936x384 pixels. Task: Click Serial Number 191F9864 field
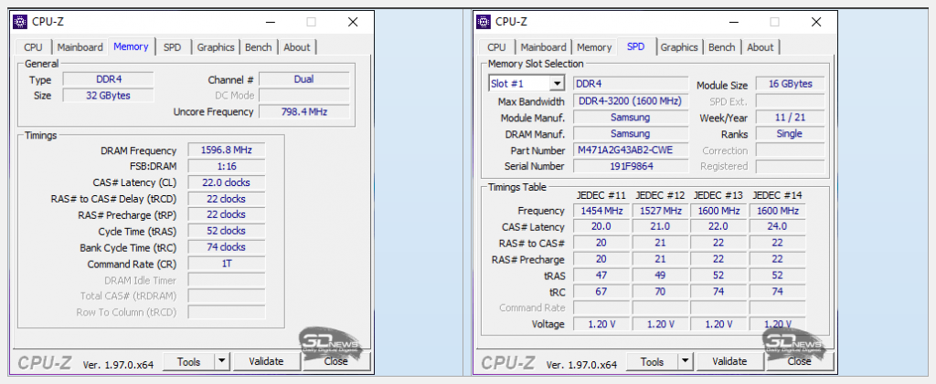[631, 166]
